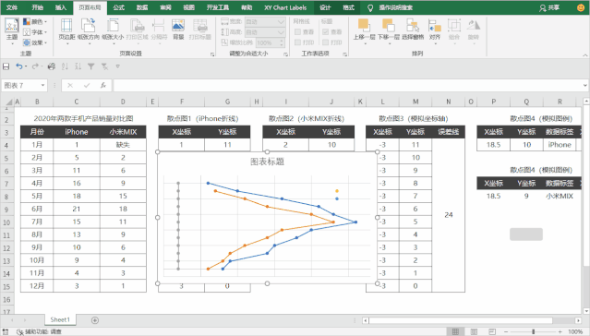The image size is (590, 336).
Task: Toggle 网格线 查看 checkbox
Action: click(298, 32)
